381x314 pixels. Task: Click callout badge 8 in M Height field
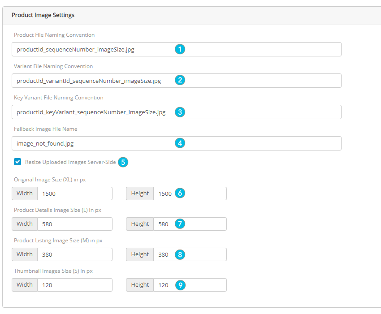180,254
